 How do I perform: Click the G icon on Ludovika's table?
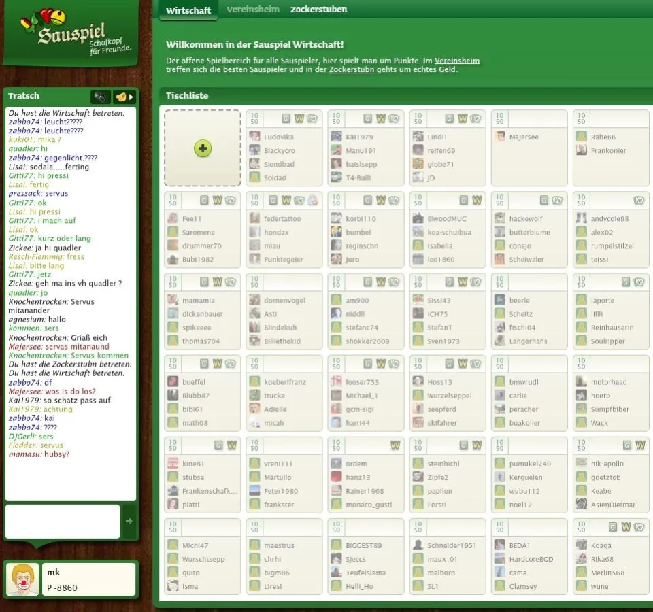(x=286, y=118)
